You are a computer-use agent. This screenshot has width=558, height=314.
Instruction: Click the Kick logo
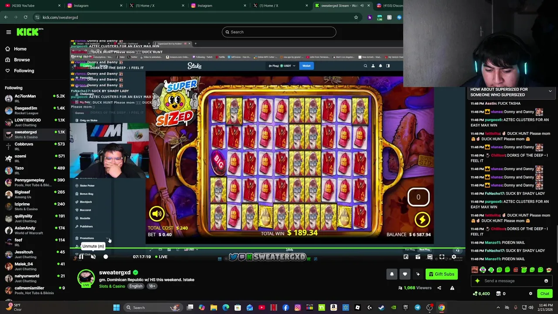(30, 32)
